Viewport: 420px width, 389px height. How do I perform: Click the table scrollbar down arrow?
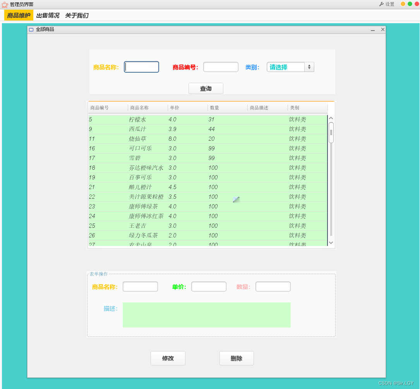tap(331, 243)
